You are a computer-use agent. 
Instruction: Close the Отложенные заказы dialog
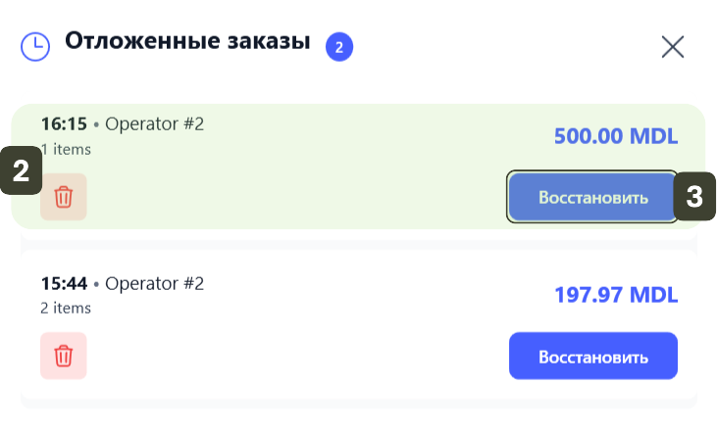672,46
